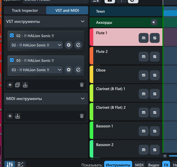Select the Bassoon 2 track name
Viewport: 177px width, 167px height.
click(x=105, y=145)
